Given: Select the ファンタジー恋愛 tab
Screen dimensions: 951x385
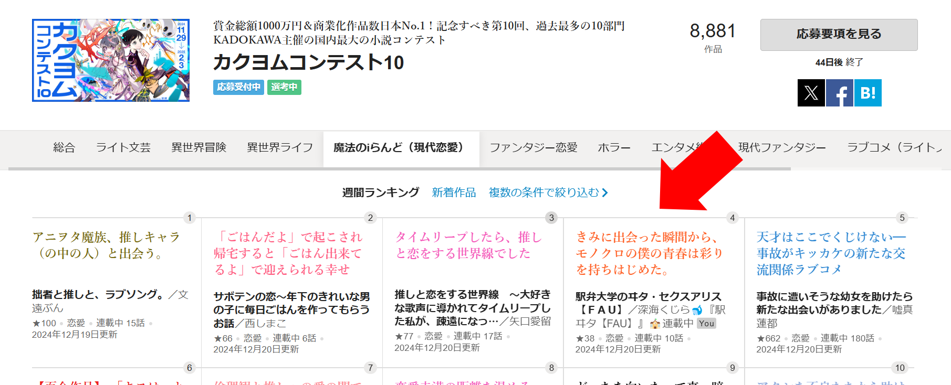Looking at the screenshot, I should pos(533,147).
